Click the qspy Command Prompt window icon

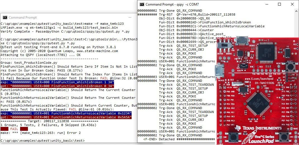(x=142, y=4)
